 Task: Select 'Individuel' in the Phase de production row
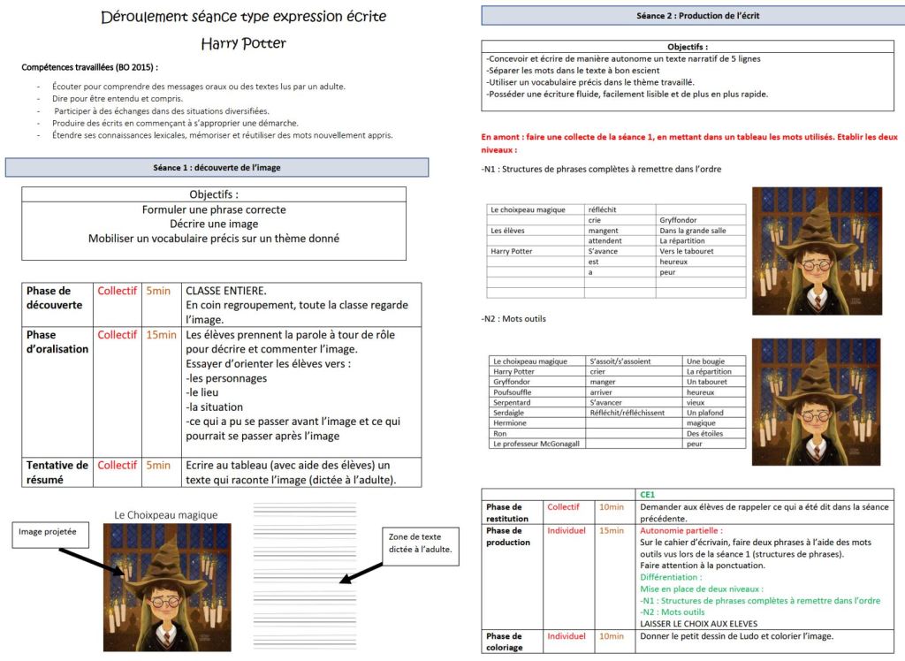[567, 530]
